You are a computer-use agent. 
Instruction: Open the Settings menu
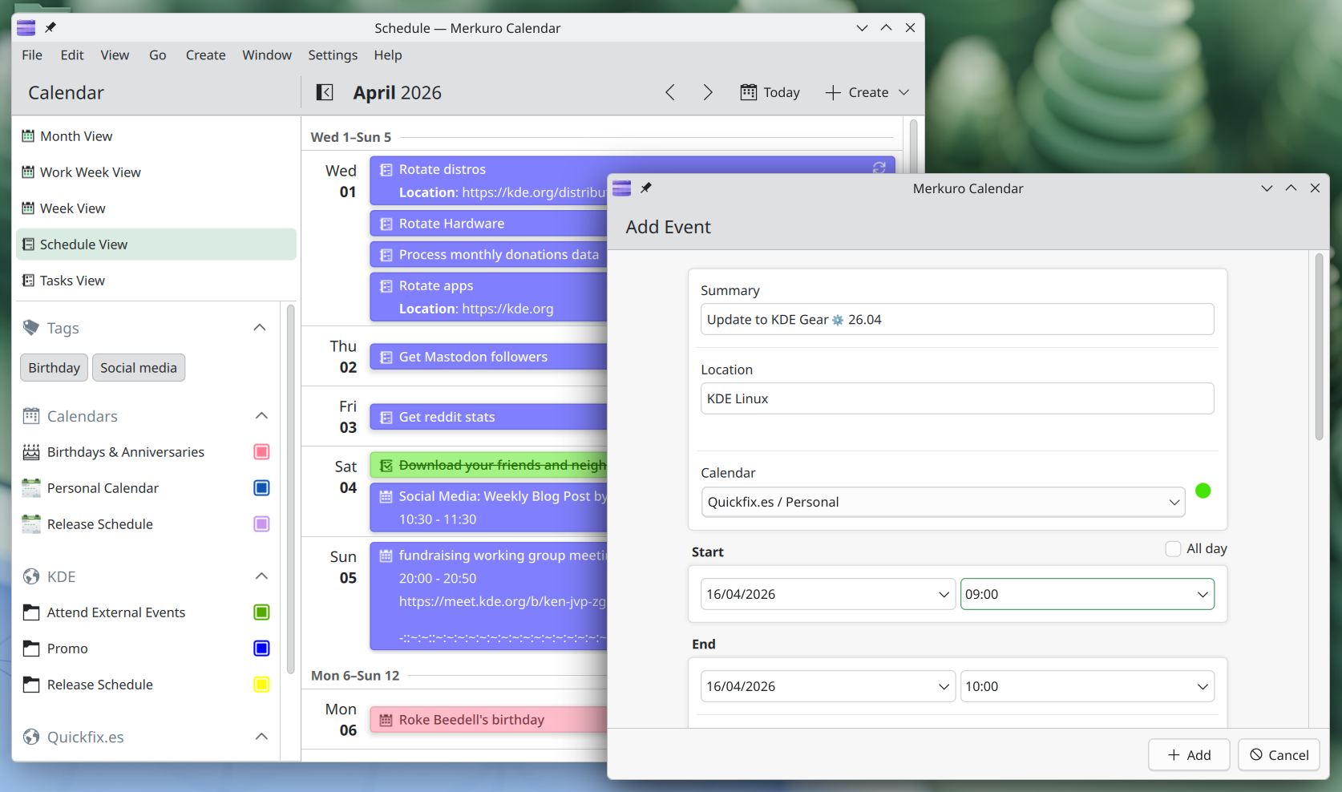pos(333,55)
